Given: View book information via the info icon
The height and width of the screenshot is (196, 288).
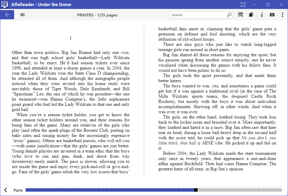Looking at the screenshot, I should tap(262, 14).
